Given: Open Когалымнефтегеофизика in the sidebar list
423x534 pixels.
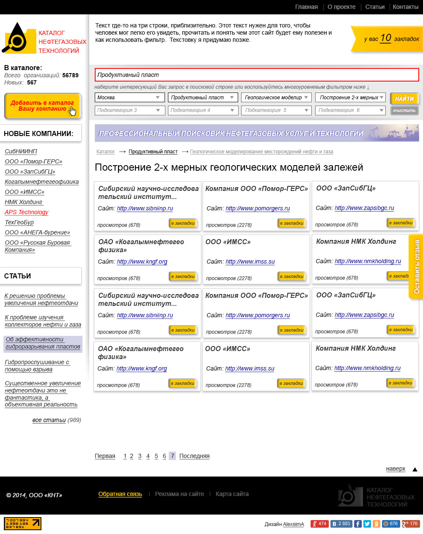Looking at the screenshot, I should [42, 182].
